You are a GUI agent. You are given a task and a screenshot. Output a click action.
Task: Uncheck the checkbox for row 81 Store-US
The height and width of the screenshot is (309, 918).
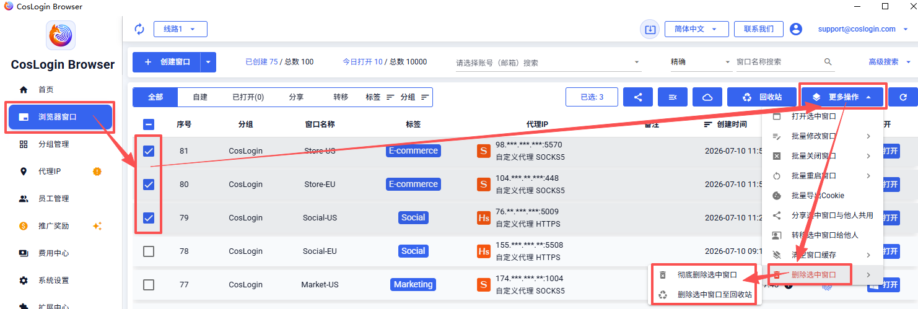(x=149, y=151)
